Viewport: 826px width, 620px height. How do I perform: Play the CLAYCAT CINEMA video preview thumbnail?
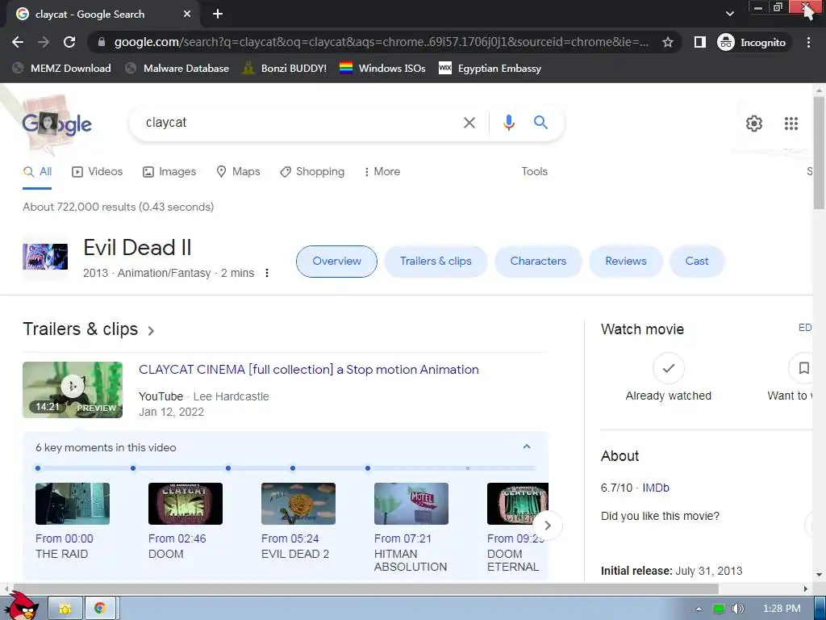tap(73, 390)
